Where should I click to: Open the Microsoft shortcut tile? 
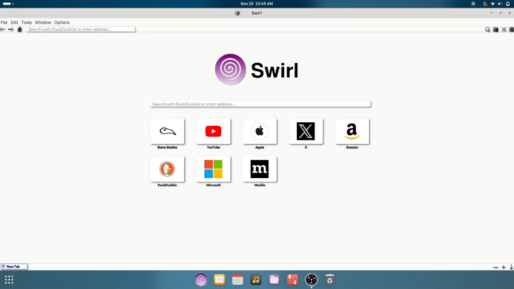[213, 169]
